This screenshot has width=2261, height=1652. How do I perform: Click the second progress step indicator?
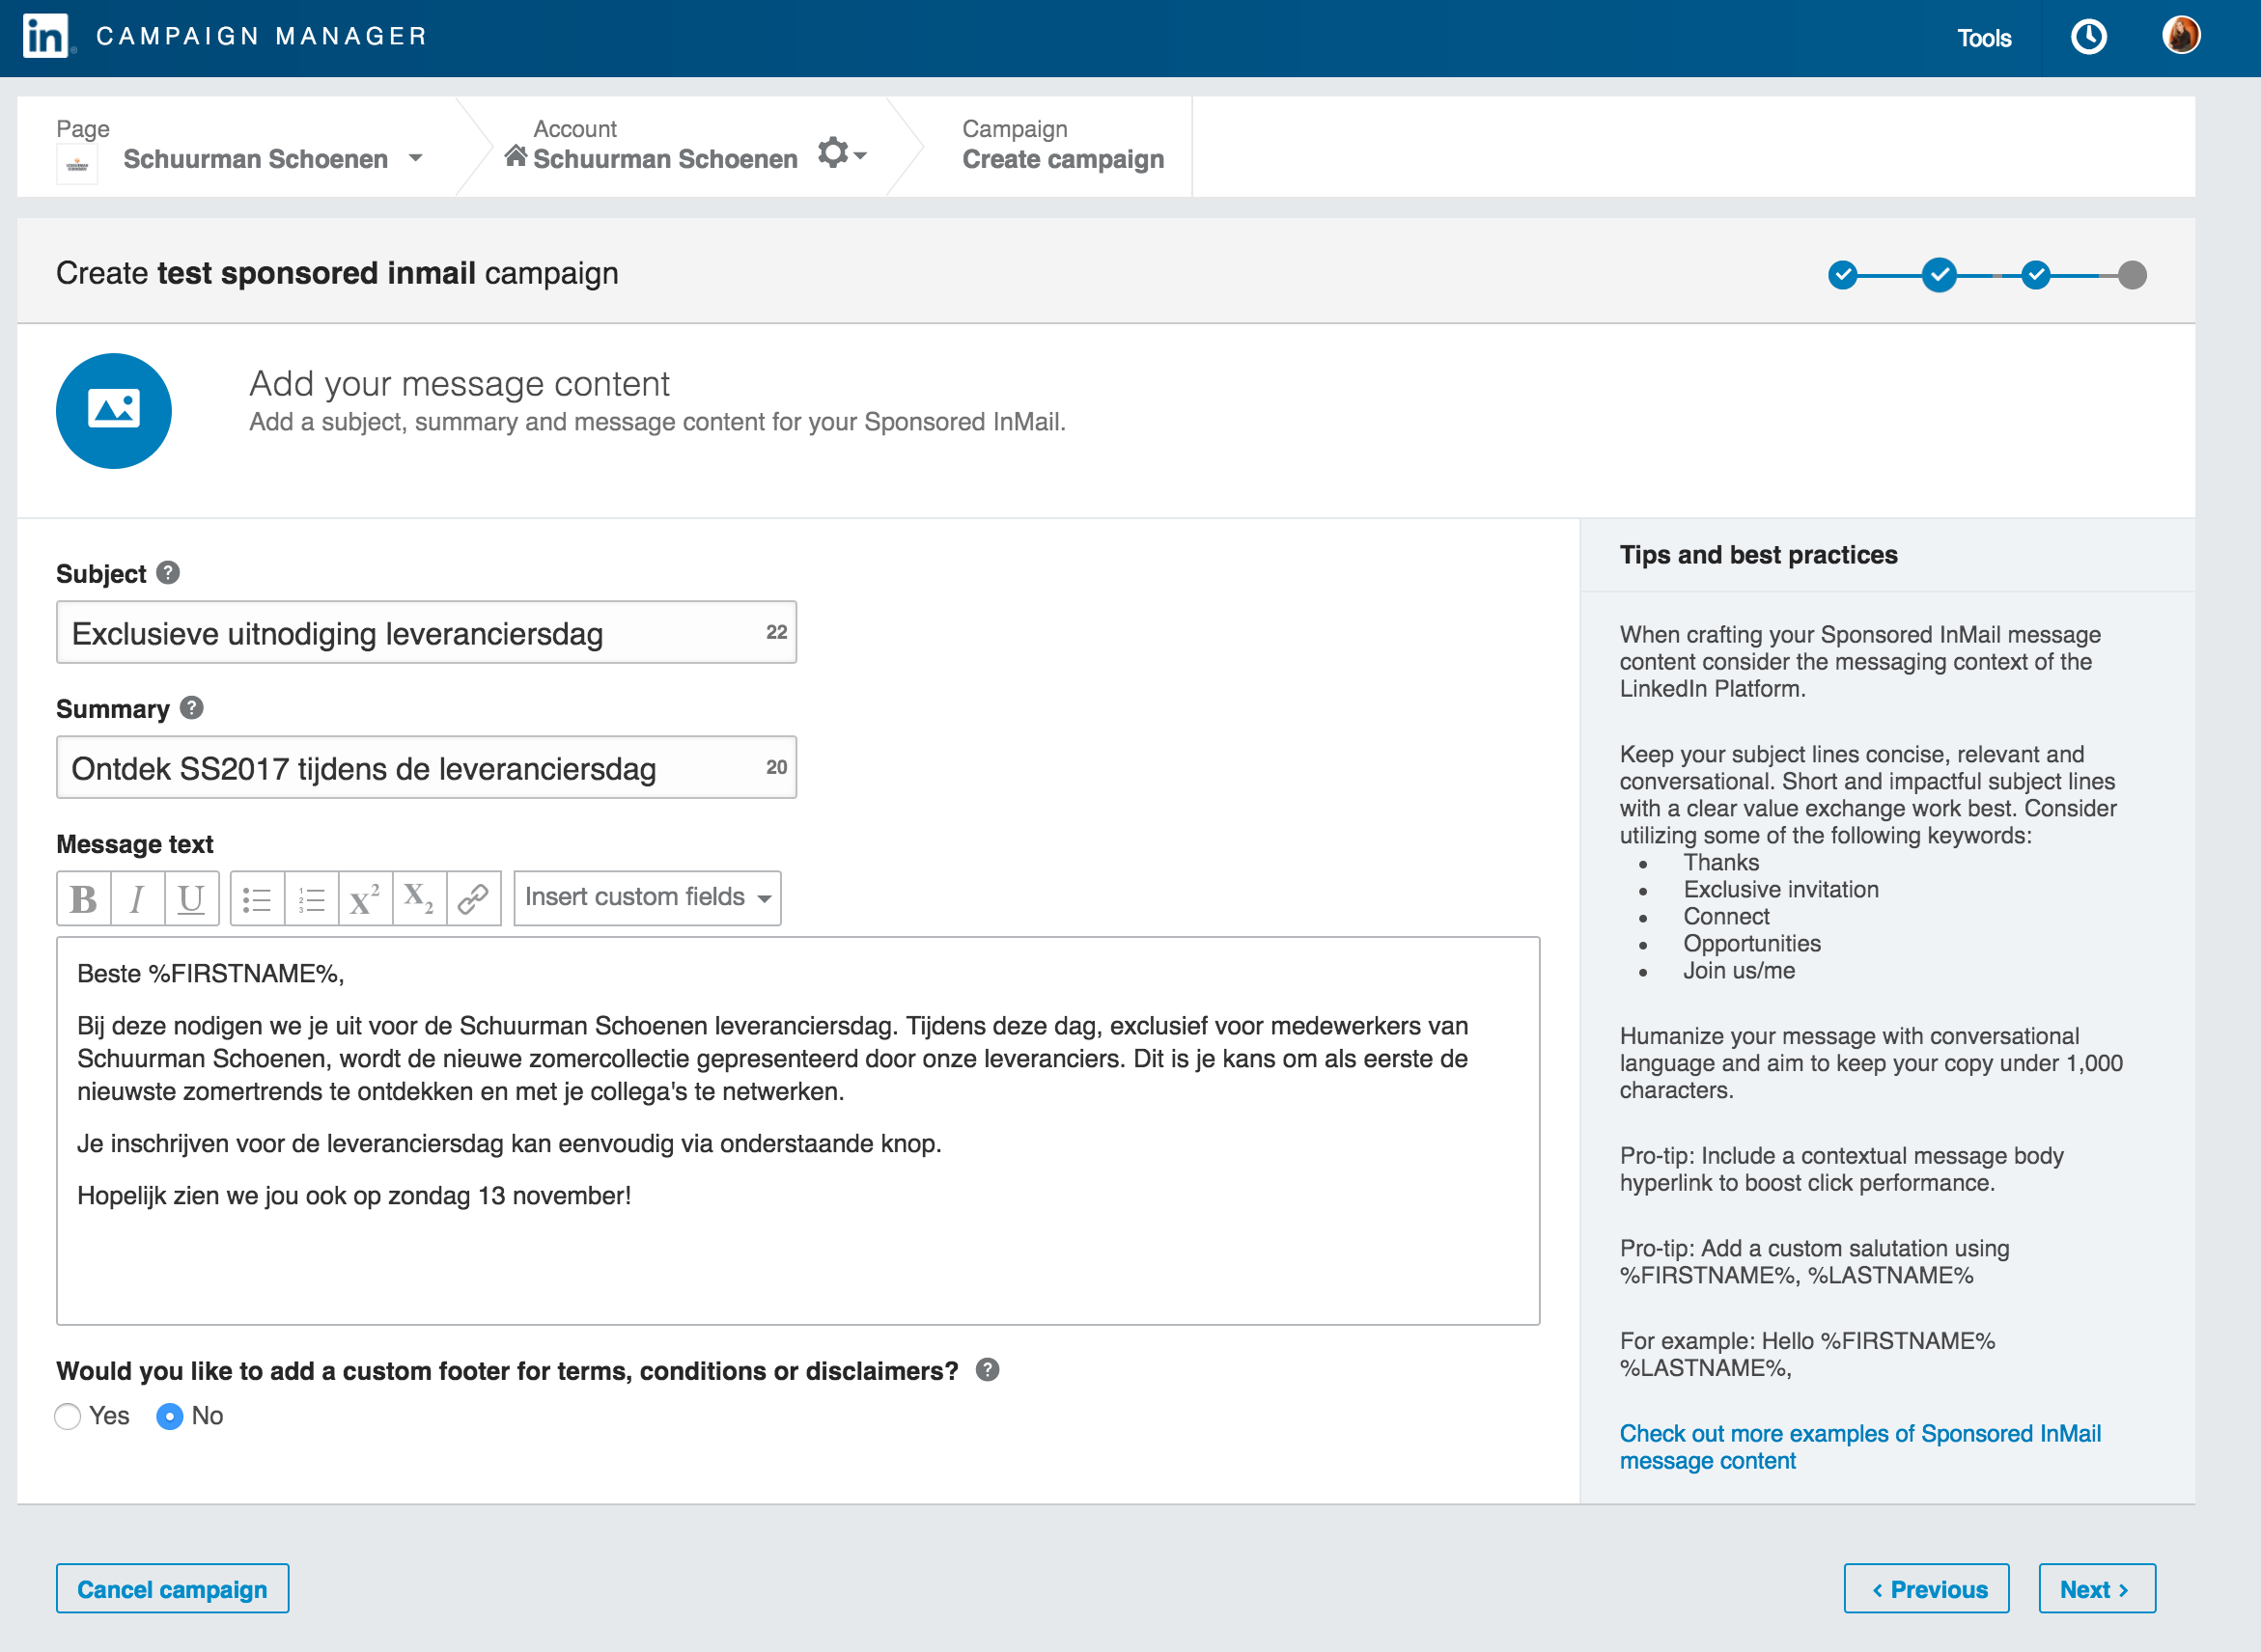coord(1939,275)
